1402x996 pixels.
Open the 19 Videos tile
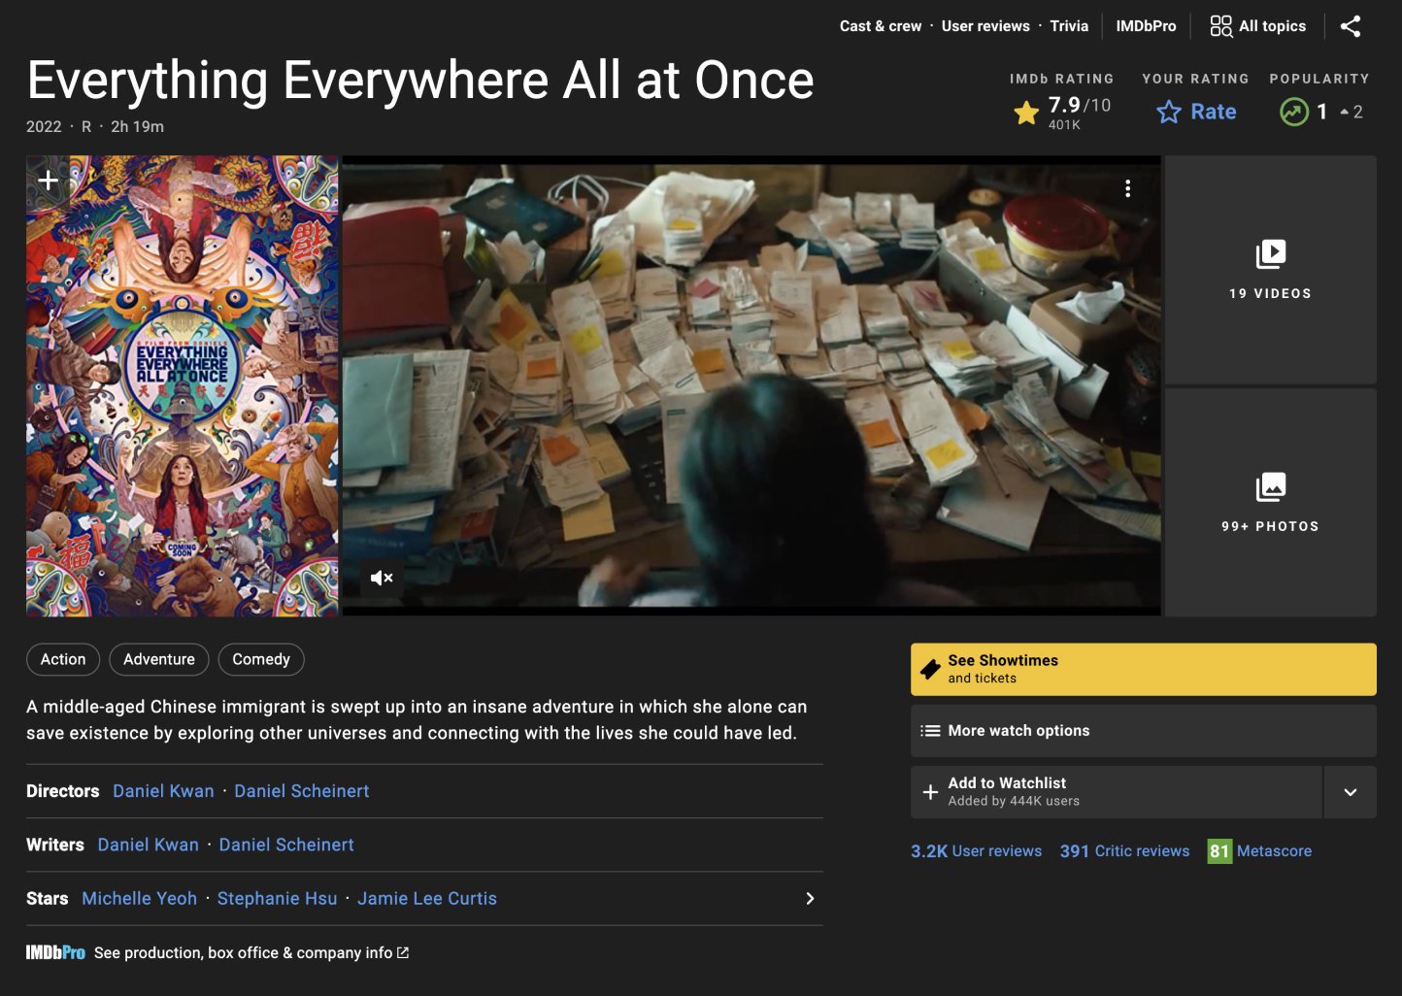coord(1270,269)
